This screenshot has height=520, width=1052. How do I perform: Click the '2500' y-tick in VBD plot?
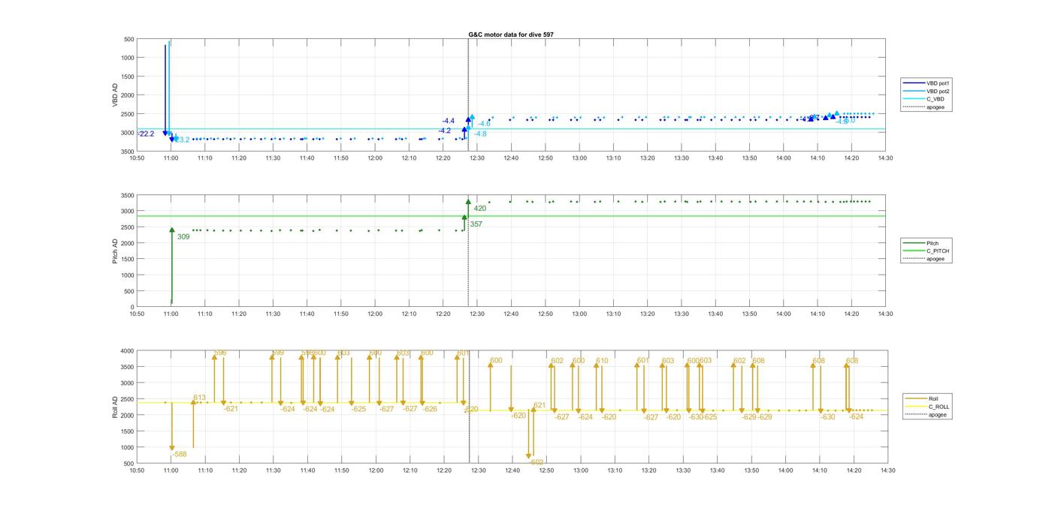pyautogui.click(x=126, y=114)
